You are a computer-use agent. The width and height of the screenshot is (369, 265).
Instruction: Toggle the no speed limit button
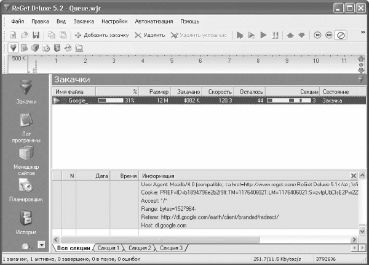(341, 35)
